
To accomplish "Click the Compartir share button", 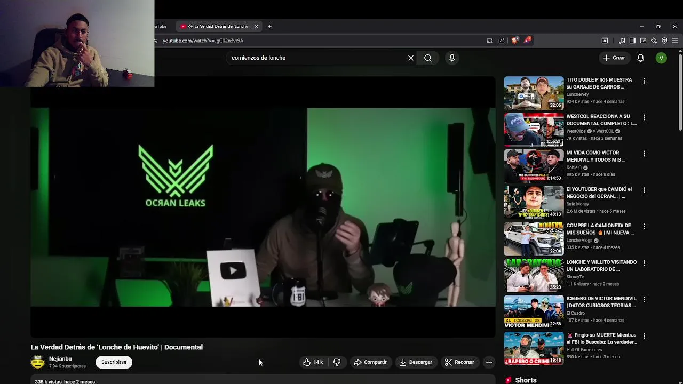I will coord(370,362).
